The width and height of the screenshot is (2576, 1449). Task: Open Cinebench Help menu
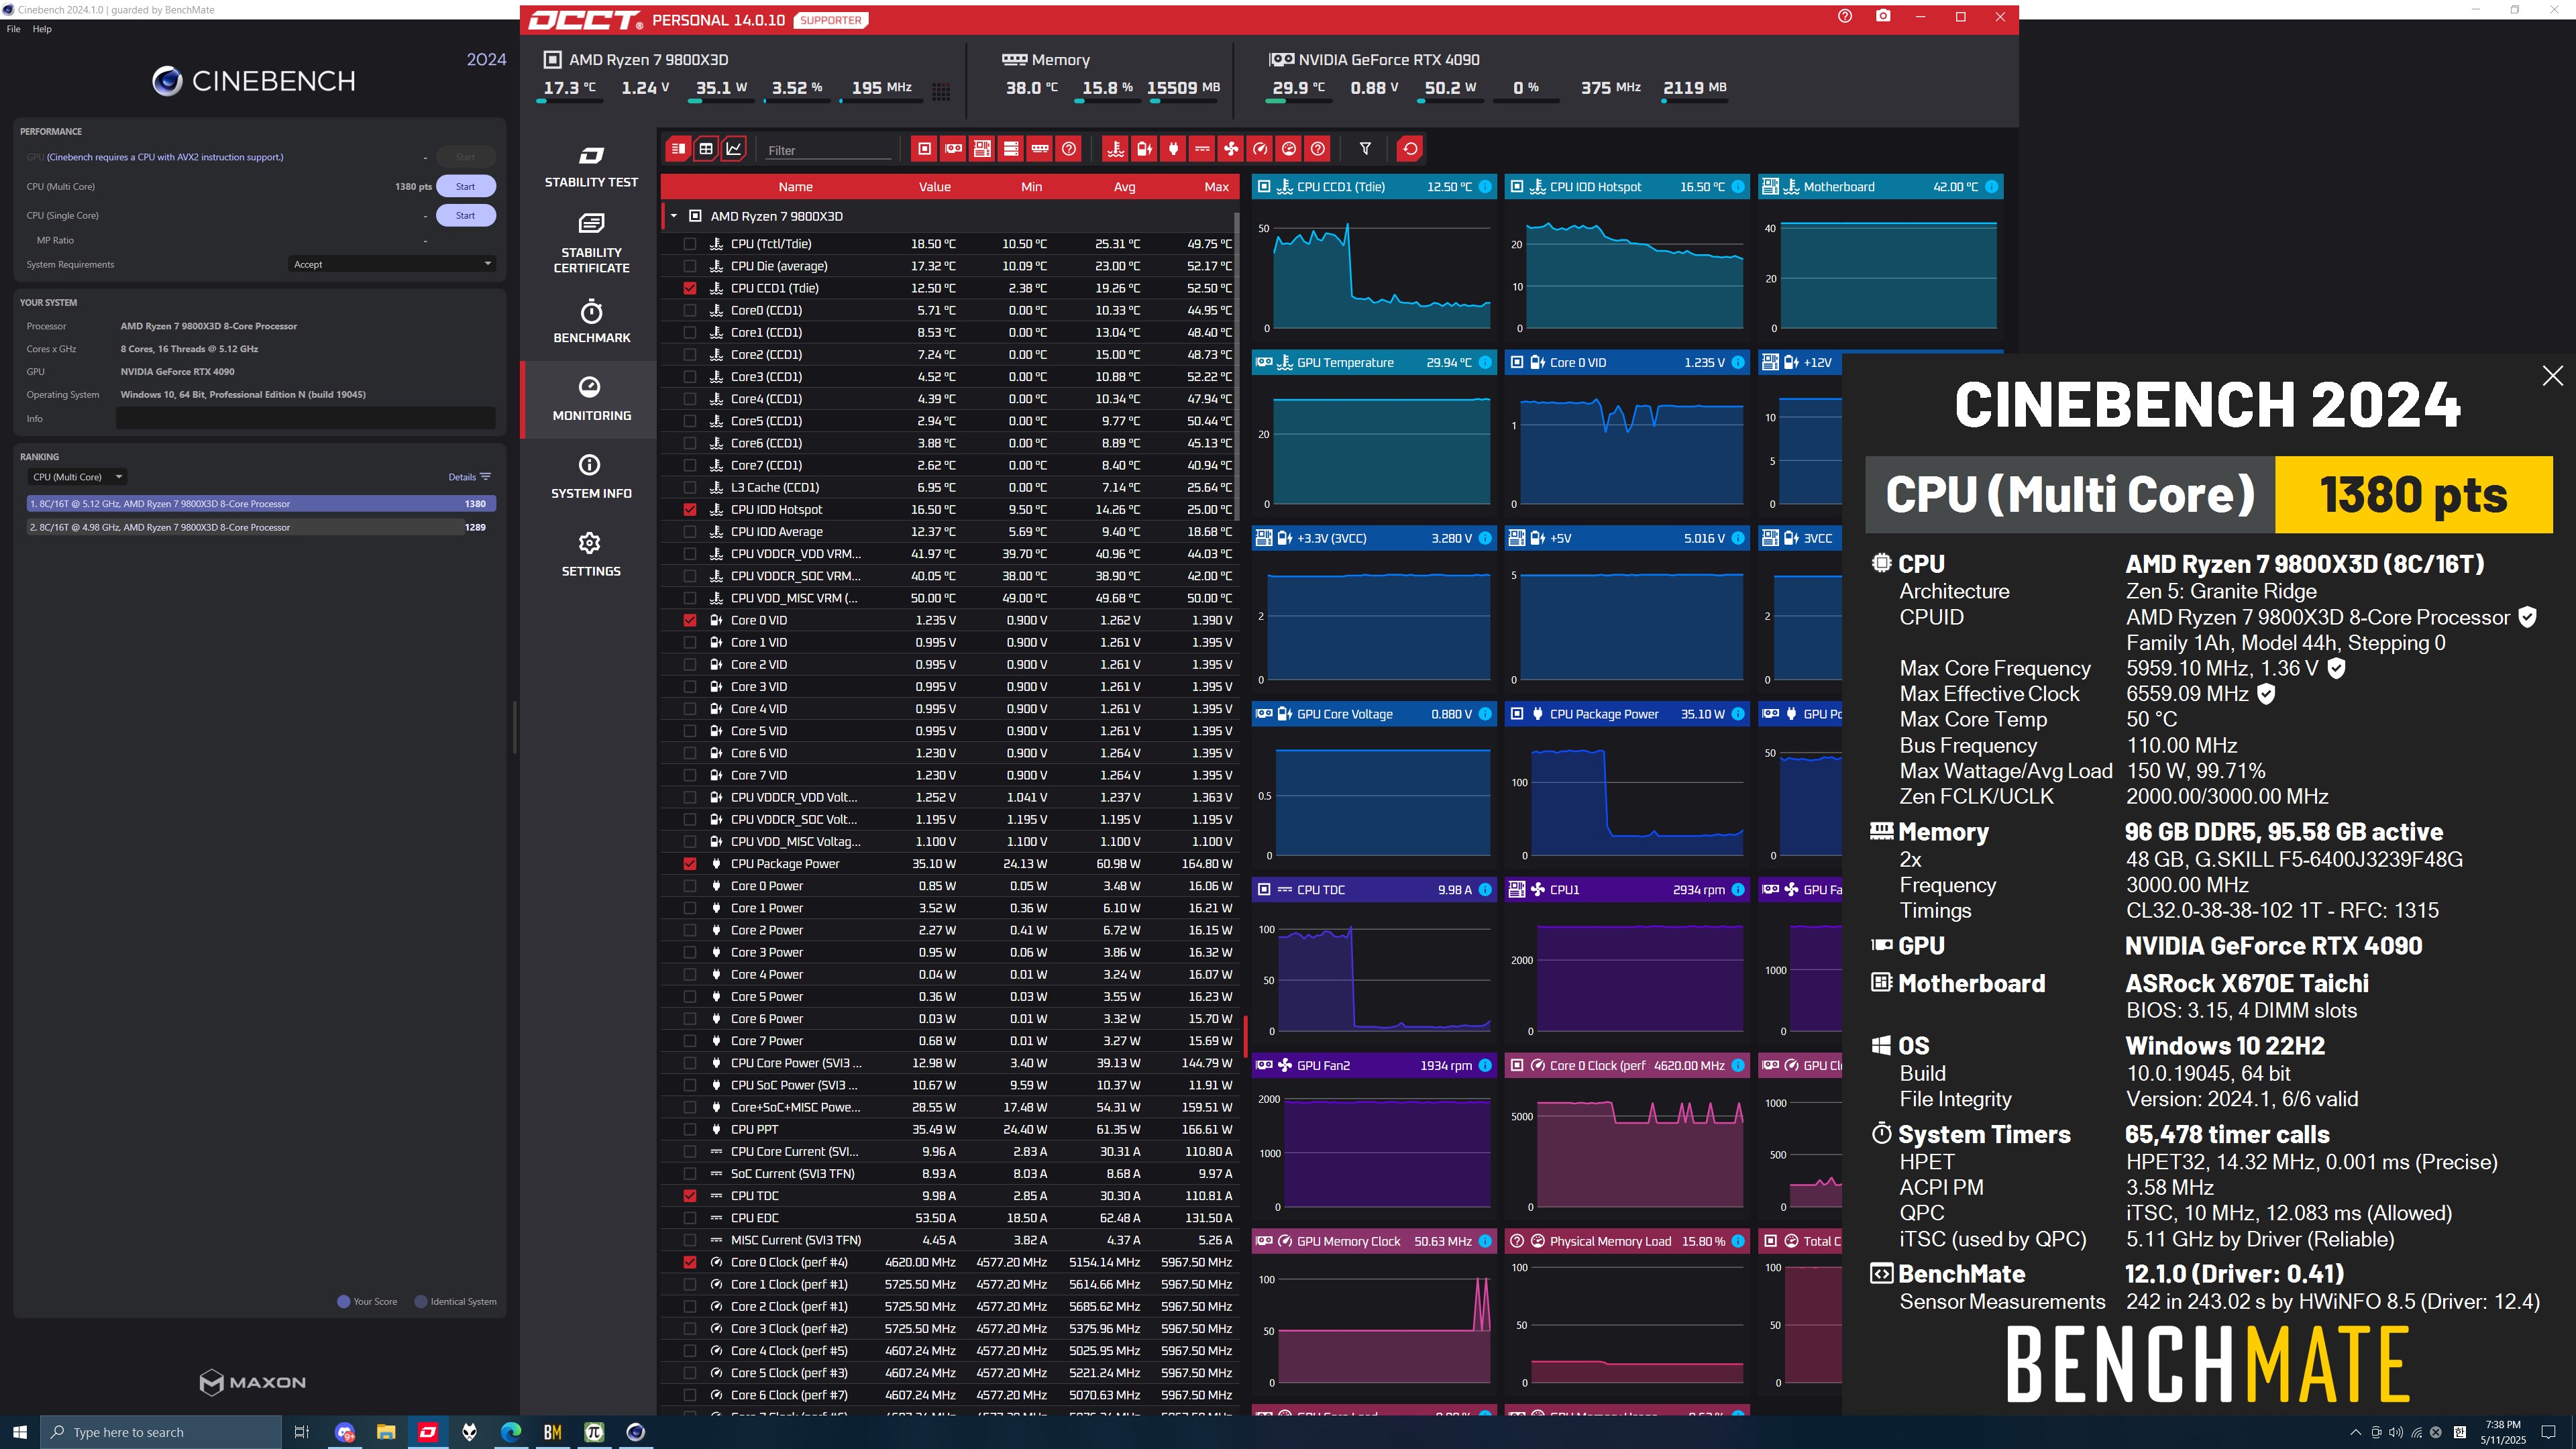pos(42,29)
